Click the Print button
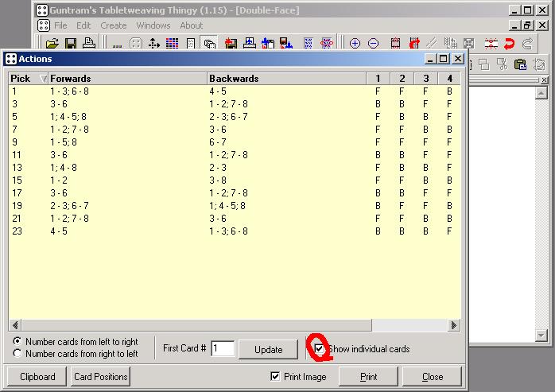Image resolution: width=555 pixels, height=392 pixels. click(x=368, y=376)
